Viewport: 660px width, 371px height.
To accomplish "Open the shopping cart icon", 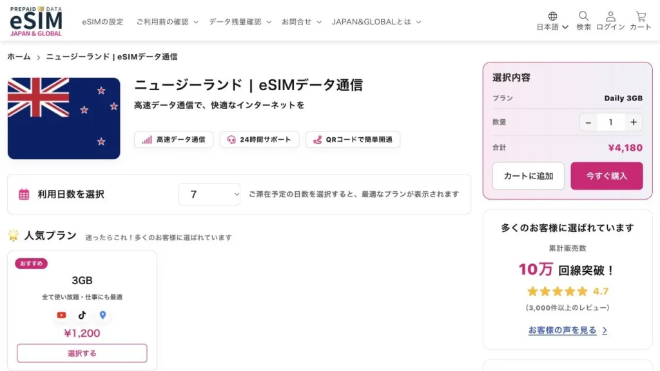I will 641,16.
